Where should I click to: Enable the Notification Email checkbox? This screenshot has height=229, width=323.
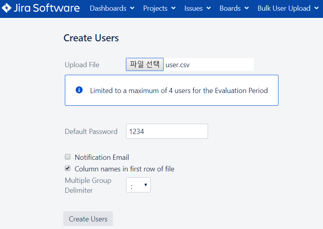[x=68, y=157]
